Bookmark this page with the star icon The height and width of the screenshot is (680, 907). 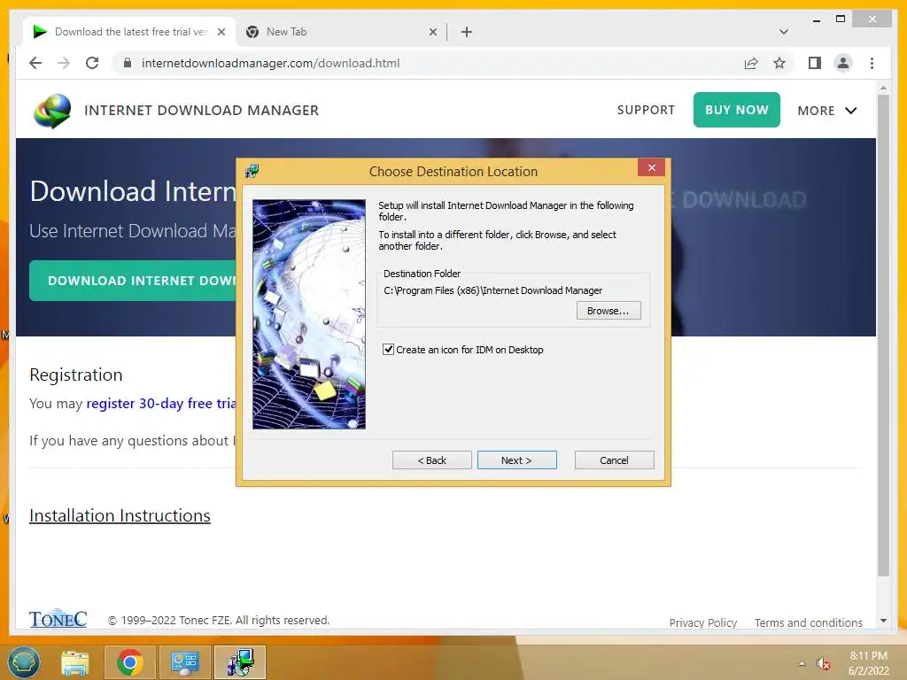[779, 63]
